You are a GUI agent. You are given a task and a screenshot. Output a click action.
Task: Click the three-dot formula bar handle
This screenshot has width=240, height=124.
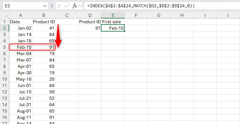tap(52, 6)
